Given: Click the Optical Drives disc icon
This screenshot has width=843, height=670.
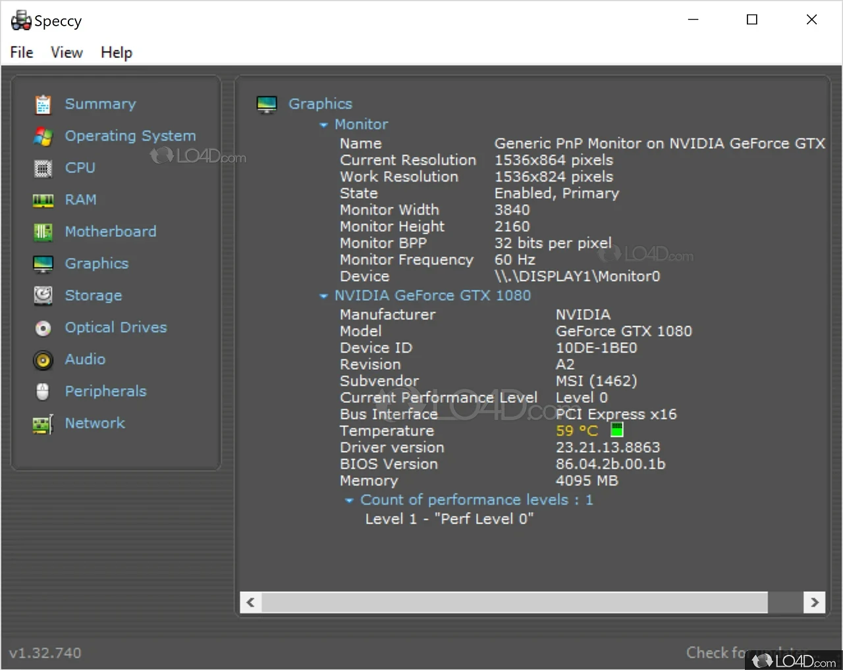Looking at the screenshot, I should [x=43, y=328].
